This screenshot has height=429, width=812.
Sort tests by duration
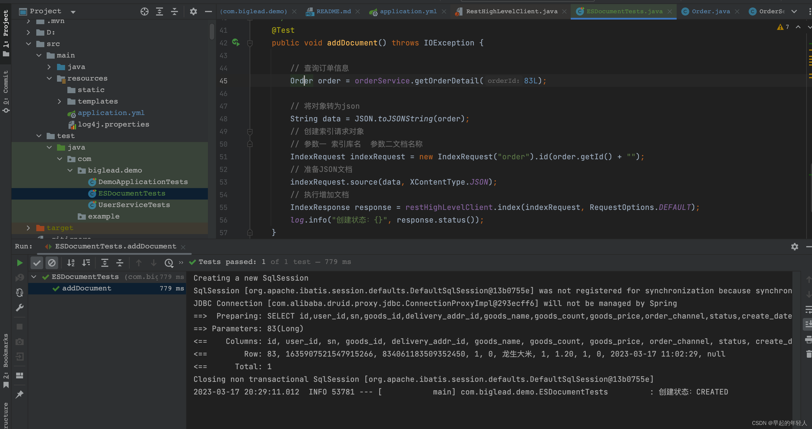pos(86,263)
